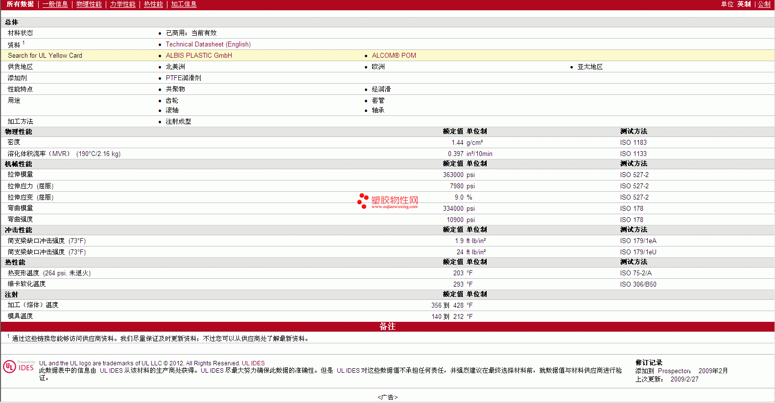
Task: Click the 9.0 tensile strain value
Action: [459, 197]
